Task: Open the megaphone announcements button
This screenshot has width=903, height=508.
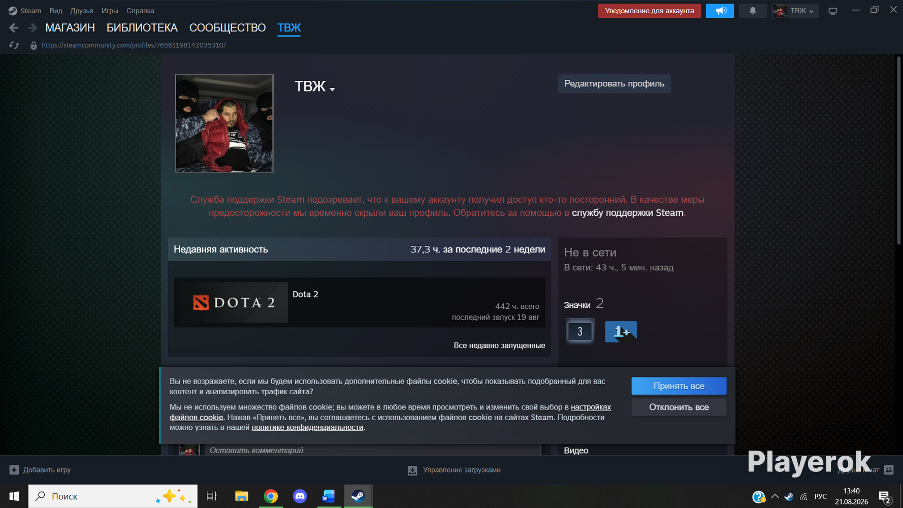Action: tap(720, 11)
